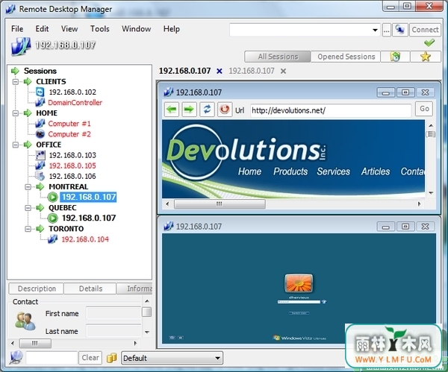Click the browser horizontal scrollbar thumb
The width and height of the screenshot is (448, 372).
[220, 204]
